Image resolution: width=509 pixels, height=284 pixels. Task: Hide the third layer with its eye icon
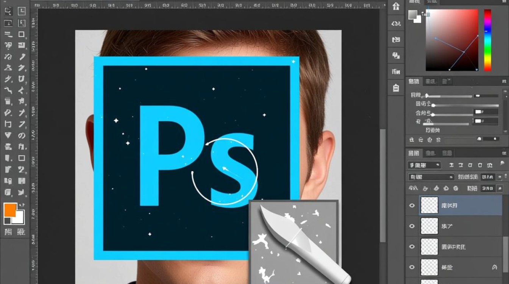(x=412, y=247)
